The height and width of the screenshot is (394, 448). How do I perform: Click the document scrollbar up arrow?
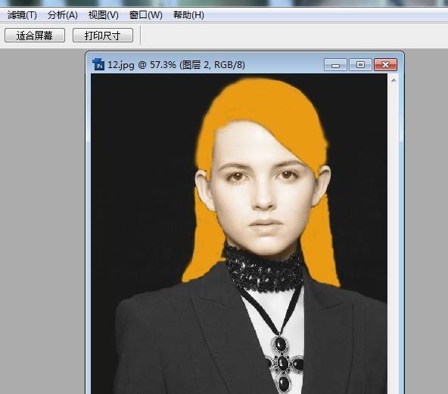[x=394, y=80]
